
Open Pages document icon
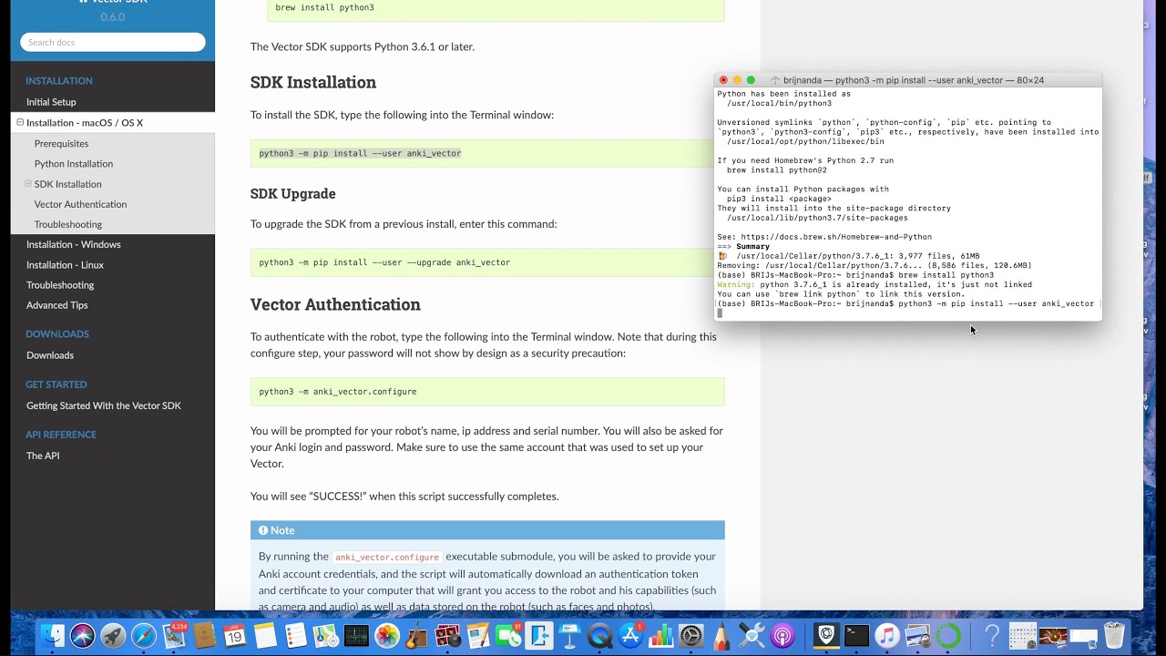[478, 635]
